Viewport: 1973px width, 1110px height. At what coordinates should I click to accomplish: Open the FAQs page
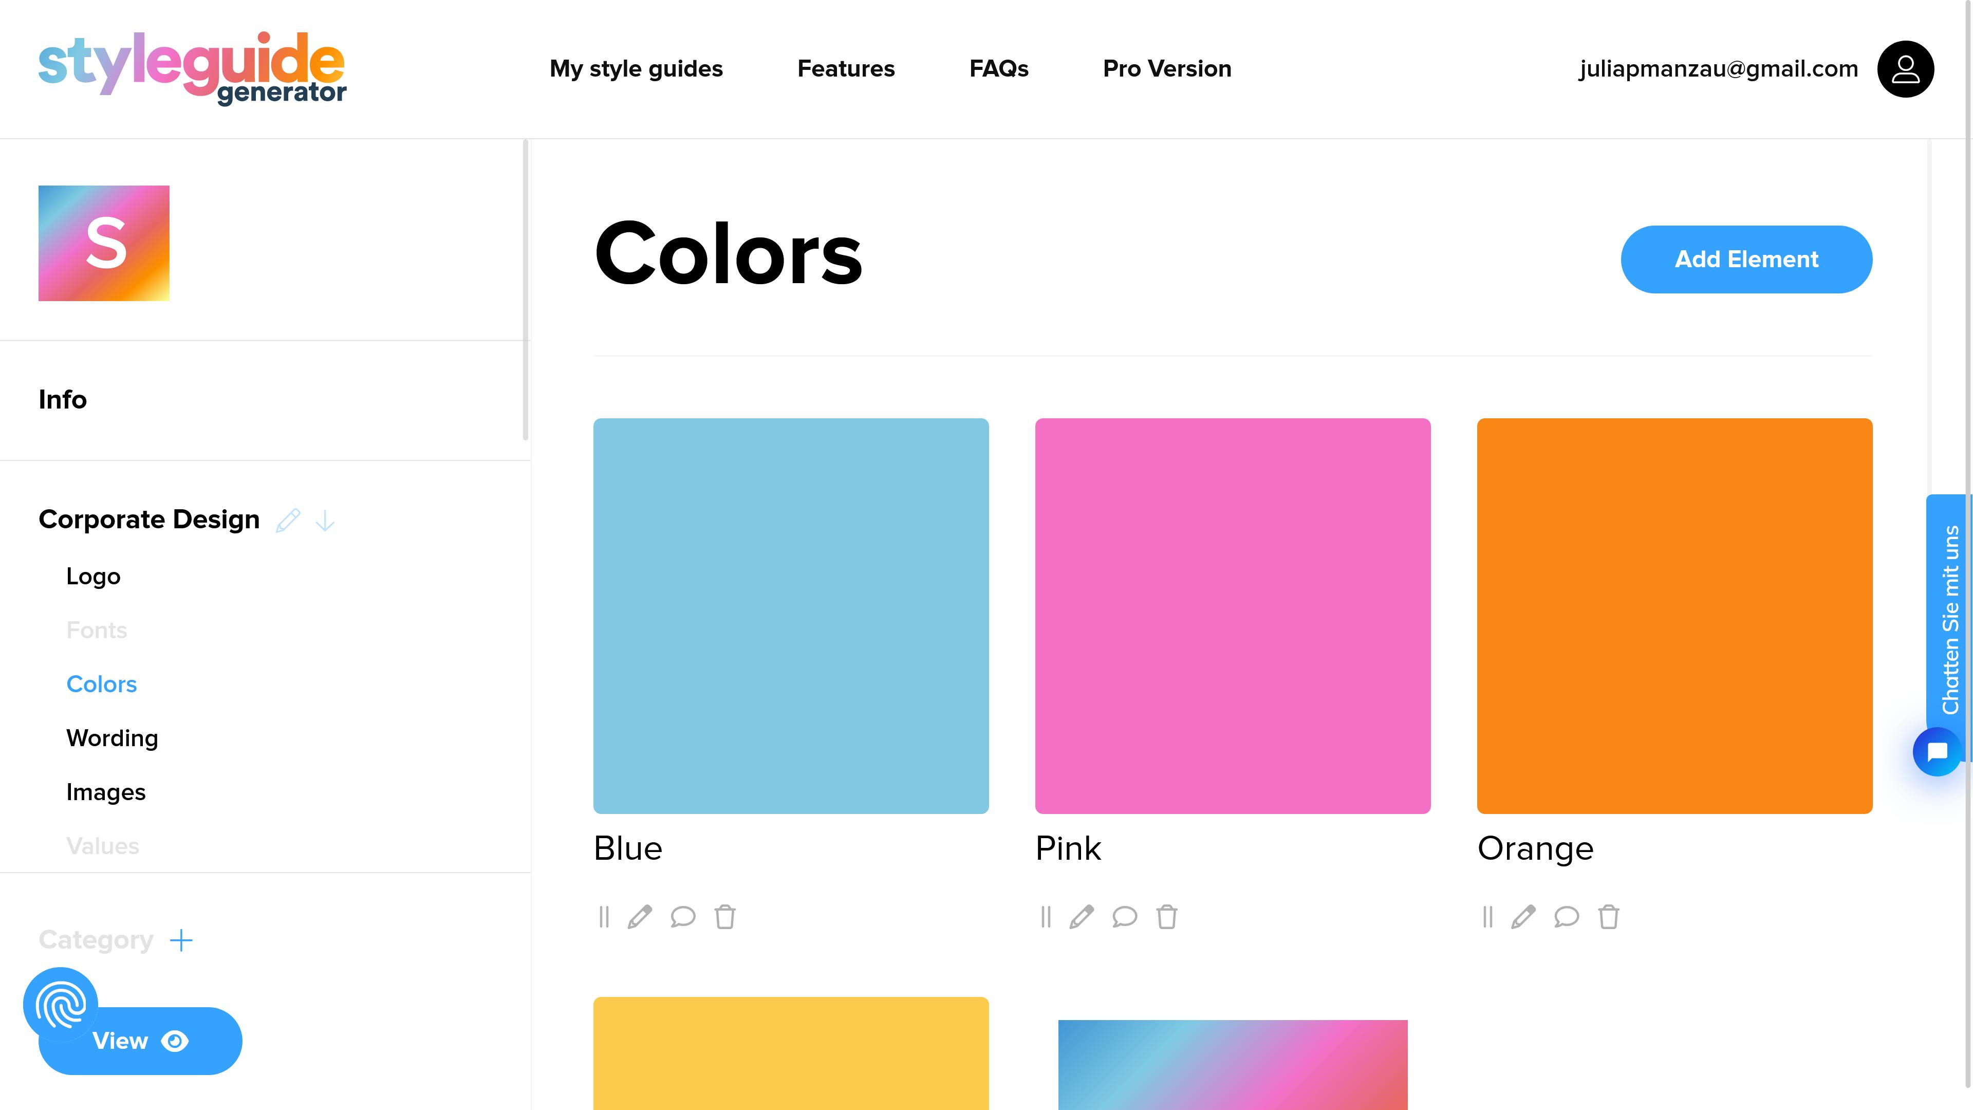click(999, 69)
